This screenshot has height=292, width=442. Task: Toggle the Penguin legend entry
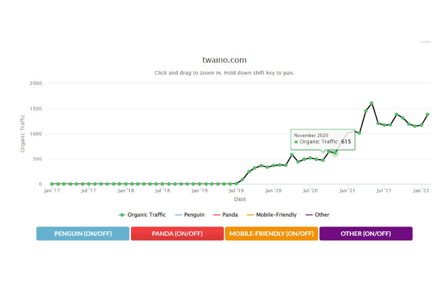190,215
